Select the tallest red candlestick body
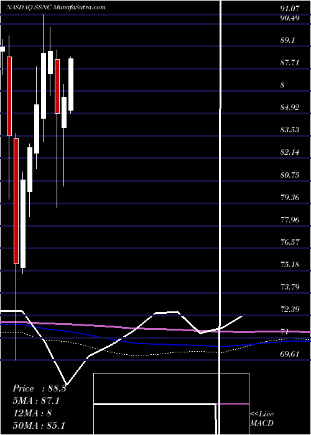Viewport: 311px width, 435px height. (16, 201)
